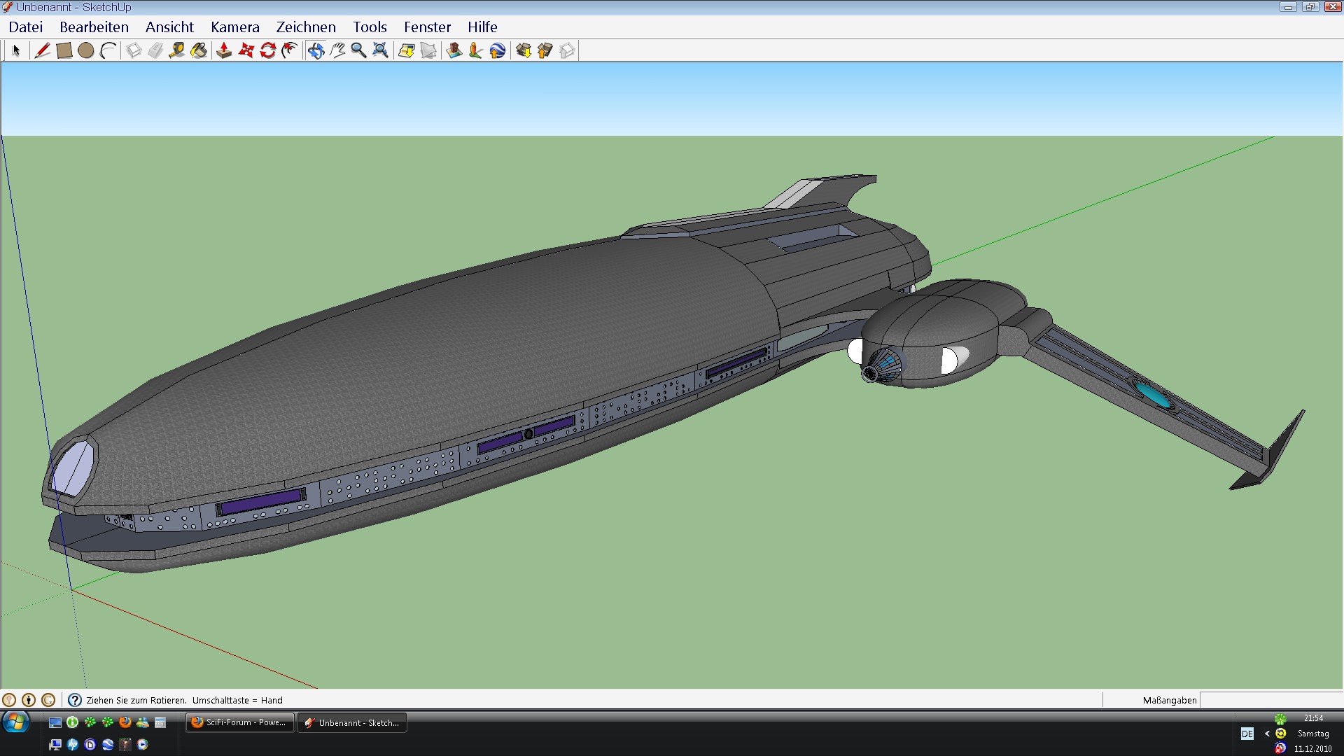Viewport: 1344px width, 756px height.
Task: Select the red Move tool
Action: pyautogui.click(x=246, y=50)
